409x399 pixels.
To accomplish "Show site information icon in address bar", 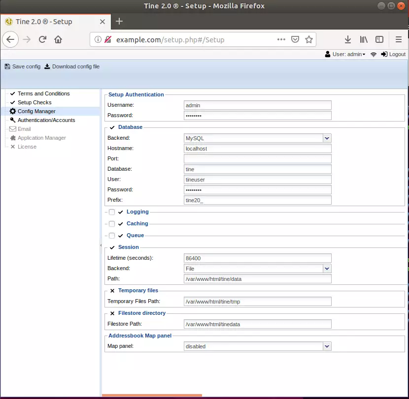I will coord(98,39).
